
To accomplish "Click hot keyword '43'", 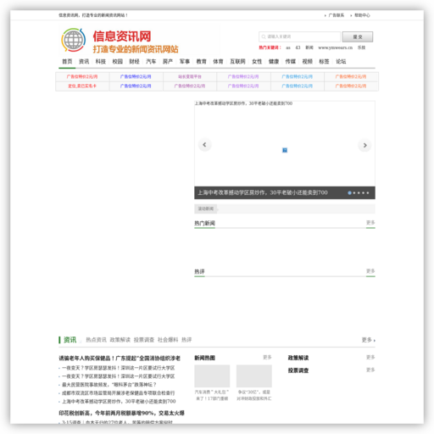I will (298, 47).
